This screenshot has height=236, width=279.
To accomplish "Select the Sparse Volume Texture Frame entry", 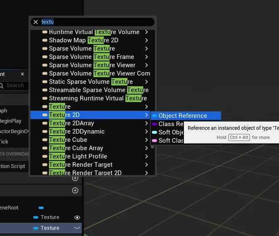I will tap(91, 57).
